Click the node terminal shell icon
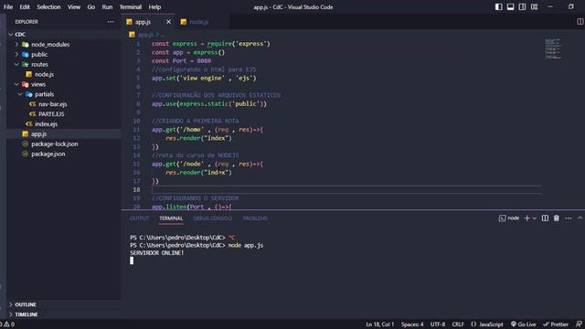 [x=502, y=218]
